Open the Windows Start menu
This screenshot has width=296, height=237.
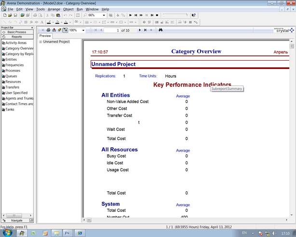tap(7, 233)
